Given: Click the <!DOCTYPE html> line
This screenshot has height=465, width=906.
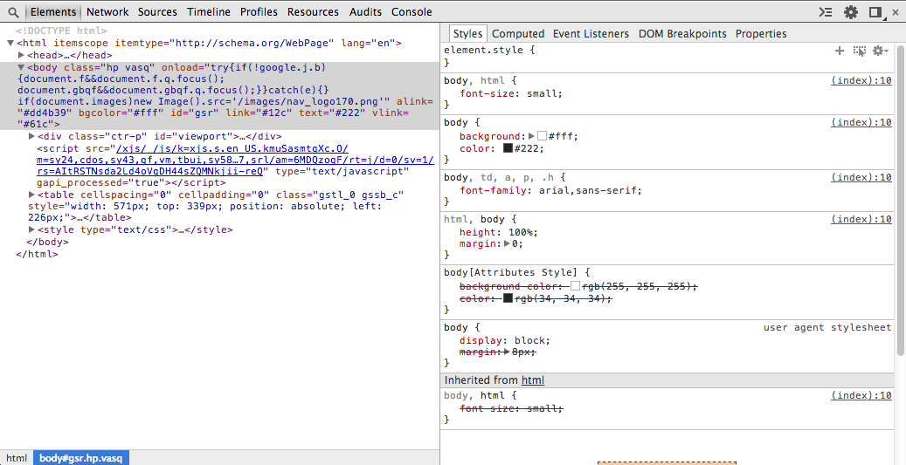Looking at the screenshot, I should (x=61, y=31).
